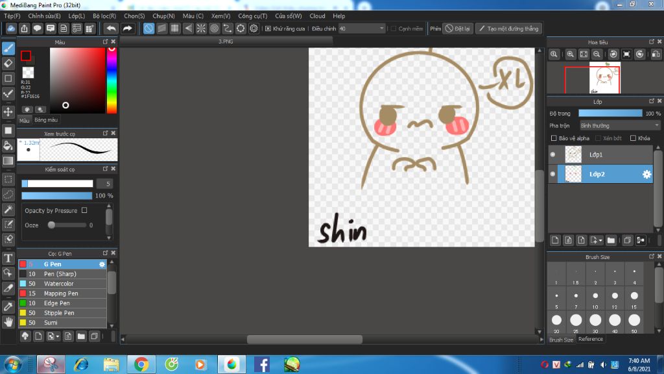Switch to the Reference tab
The height and width of the screenshot is (374, 664).
click(x=590, y=339)
